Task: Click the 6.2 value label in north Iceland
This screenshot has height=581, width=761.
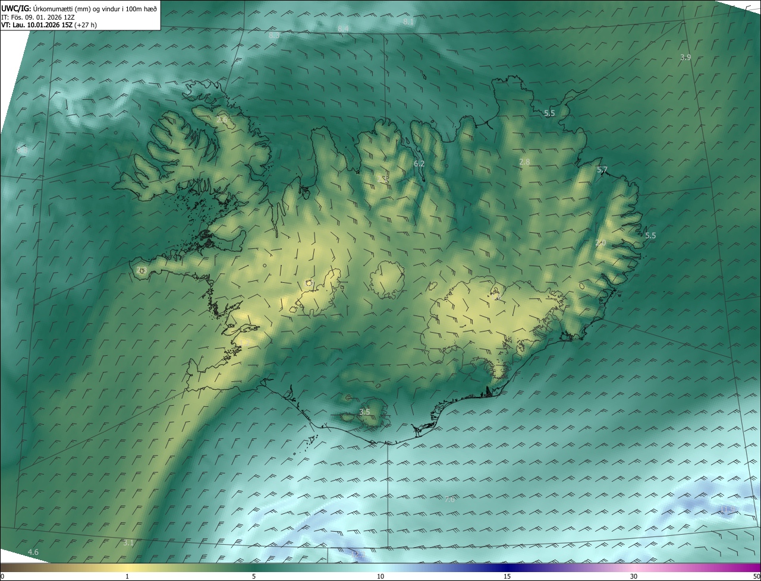Action: click(419, 163)
